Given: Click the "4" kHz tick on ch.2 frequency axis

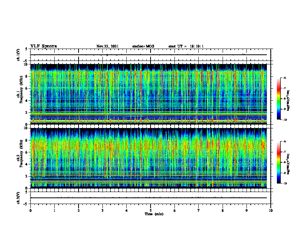Looking at the screenshot, I should [27, 164].
